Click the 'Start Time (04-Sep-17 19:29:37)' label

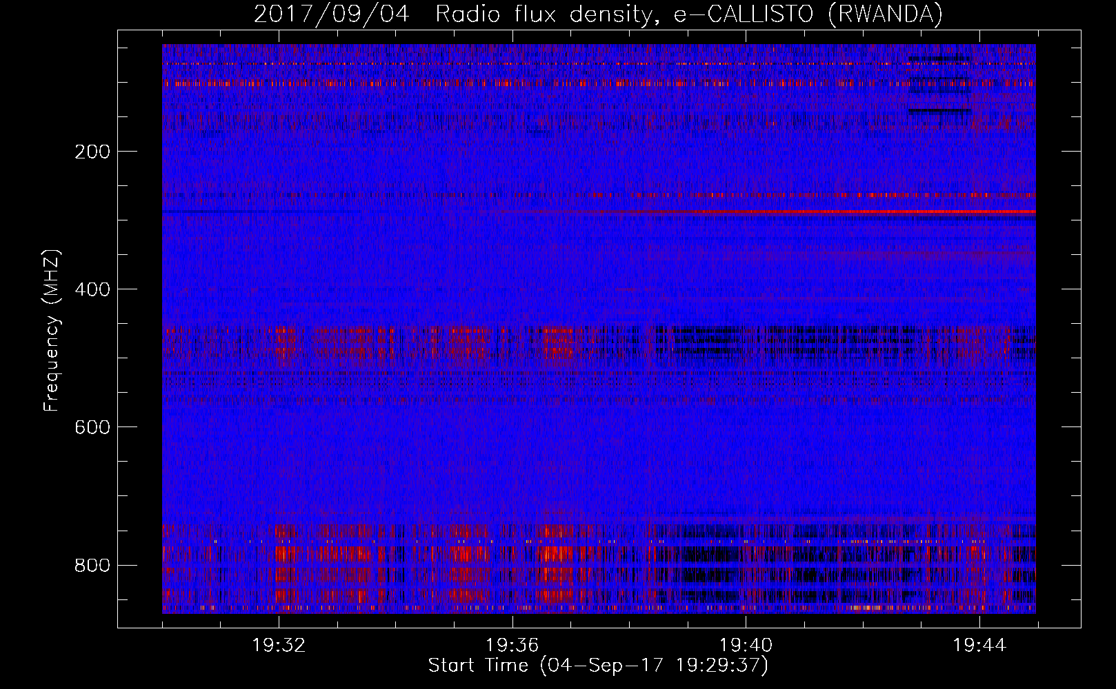click(x=598, y=666)
